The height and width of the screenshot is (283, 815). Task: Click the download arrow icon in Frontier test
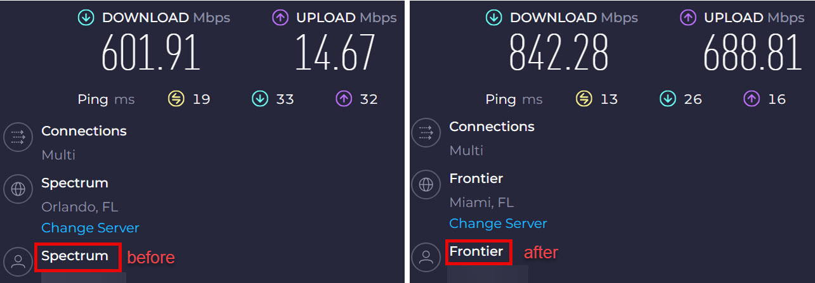(x=493, y=18)
